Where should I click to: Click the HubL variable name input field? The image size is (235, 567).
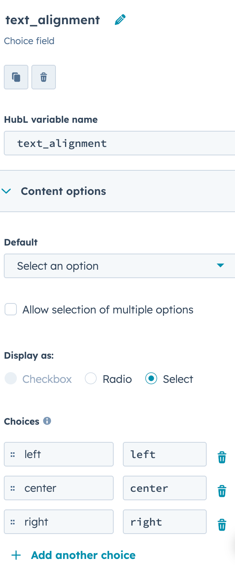point(119,143)
